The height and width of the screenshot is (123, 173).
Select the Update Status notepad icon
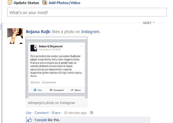pos(10,2)
